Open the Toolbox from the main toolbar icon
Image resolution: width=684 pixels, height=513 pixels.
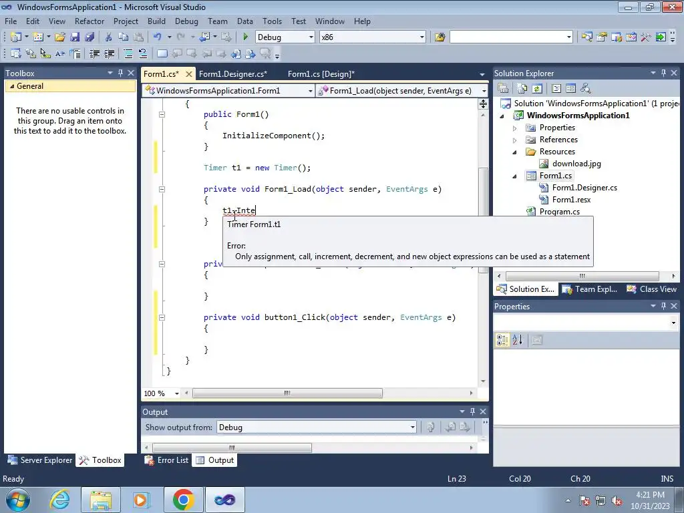(x=646, y=37)
